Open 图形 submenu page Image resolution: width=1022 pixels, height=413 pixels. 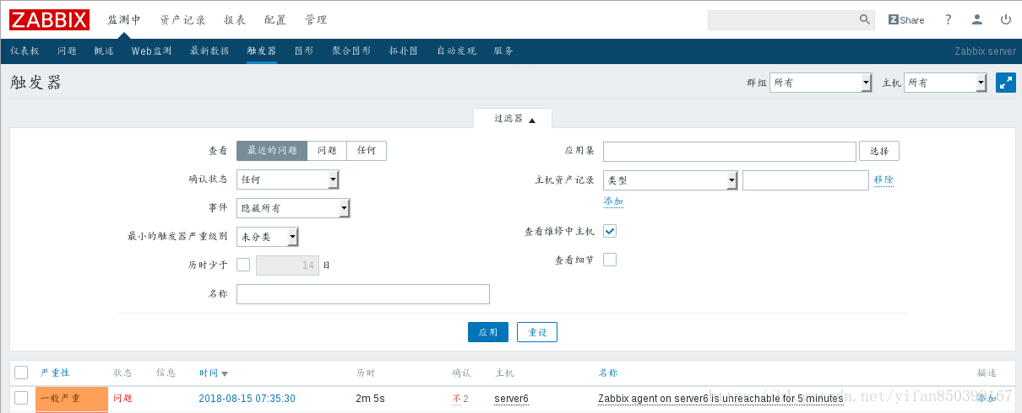point(304,51)
